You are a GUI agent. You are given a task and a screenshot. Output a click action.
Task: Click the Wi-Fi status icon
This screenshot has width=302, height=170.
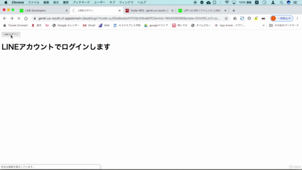pos(227,2)
